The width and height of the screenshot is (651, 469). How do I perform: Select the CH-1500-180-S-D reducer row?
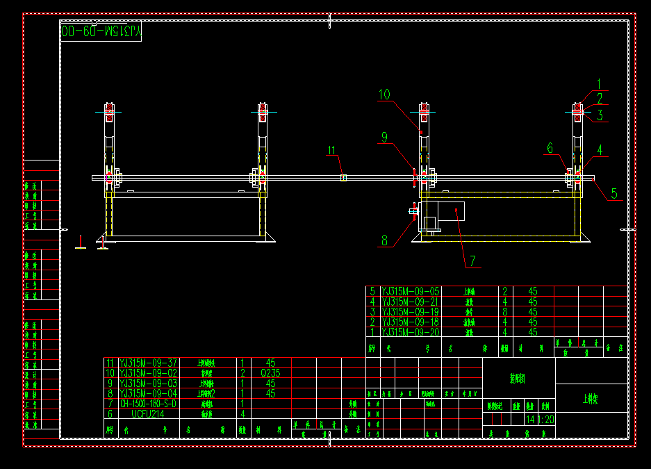148,404
